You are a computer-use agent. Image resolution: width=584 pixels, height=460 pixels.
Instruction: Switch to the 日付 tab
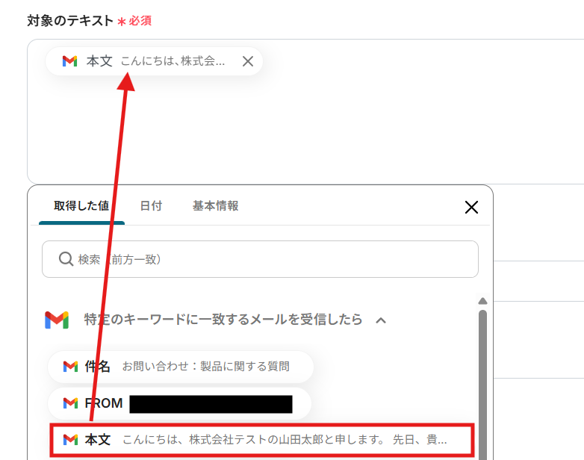tap(151, 206)
